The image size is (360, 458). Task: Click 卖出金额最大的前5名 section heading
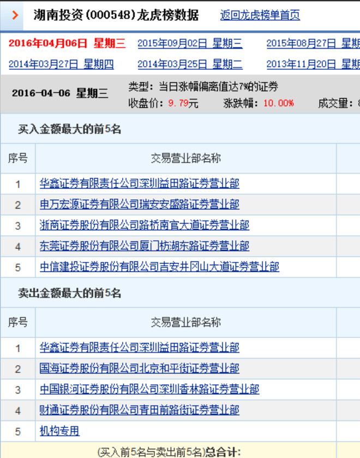click(69, 293)
